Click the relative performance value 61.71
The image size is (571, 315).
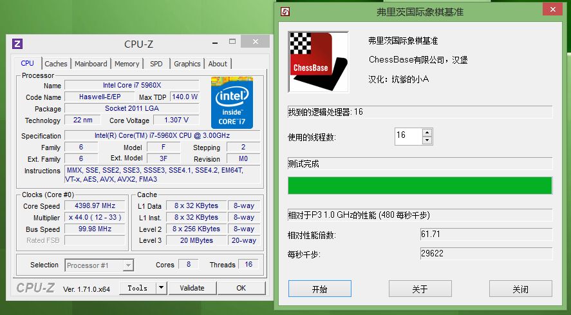(x=486, y=234)
